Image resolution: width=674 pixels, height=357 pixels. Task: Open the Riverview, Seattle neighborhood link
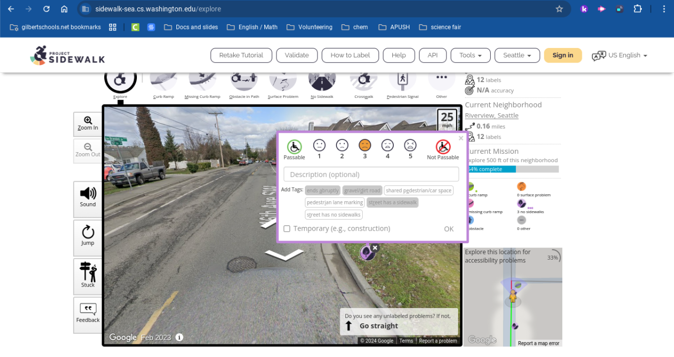click(x=492, y=115)
